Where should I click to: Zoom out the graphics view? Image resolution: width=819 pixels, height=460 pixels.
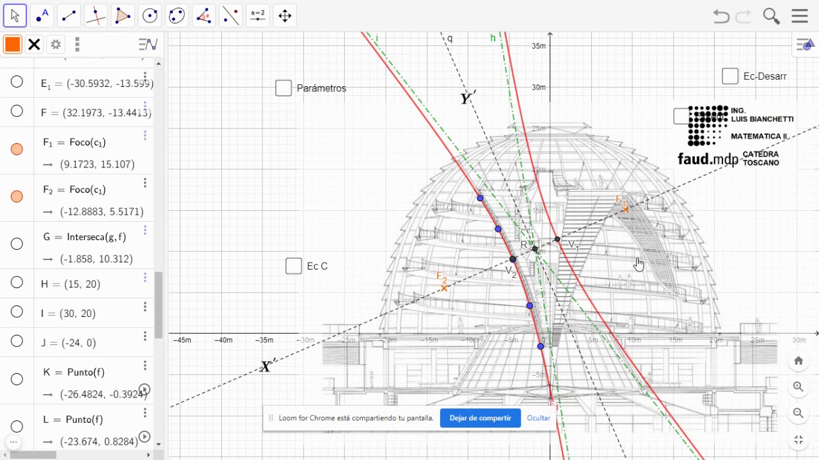pos(799,413)
